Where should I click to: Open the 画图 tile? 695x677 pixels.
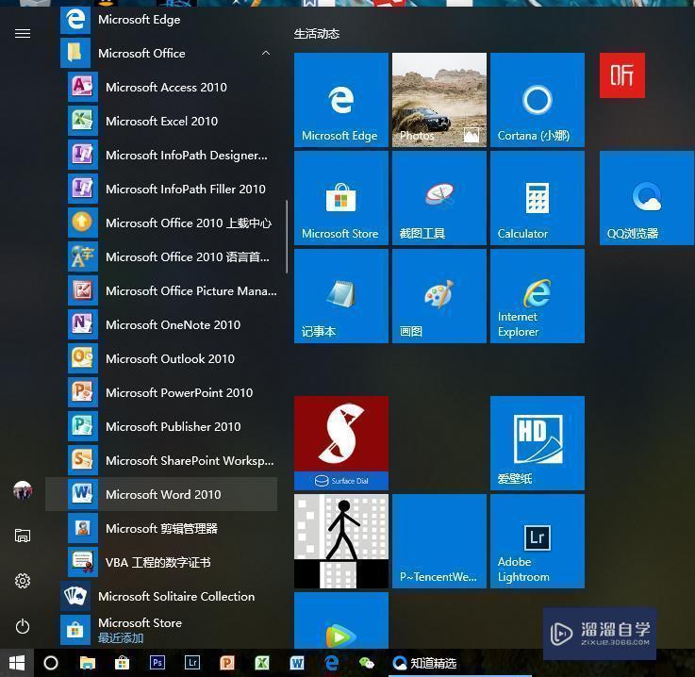(439, 296)
